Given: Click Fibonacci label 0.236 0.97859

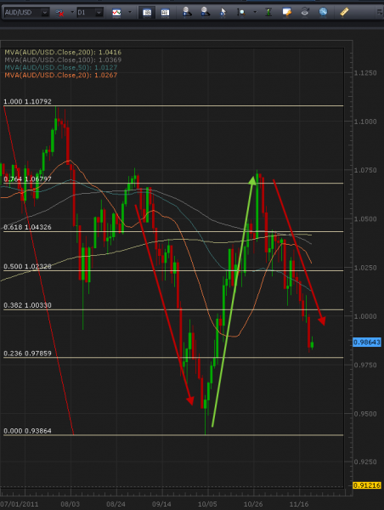Looking at the screenshot, I should pos(27,354).
